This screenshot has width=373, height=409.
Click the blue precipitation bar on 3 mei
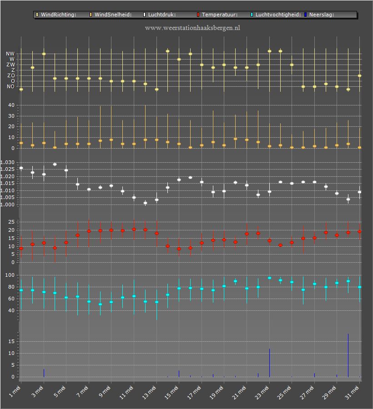coord(44,373)
